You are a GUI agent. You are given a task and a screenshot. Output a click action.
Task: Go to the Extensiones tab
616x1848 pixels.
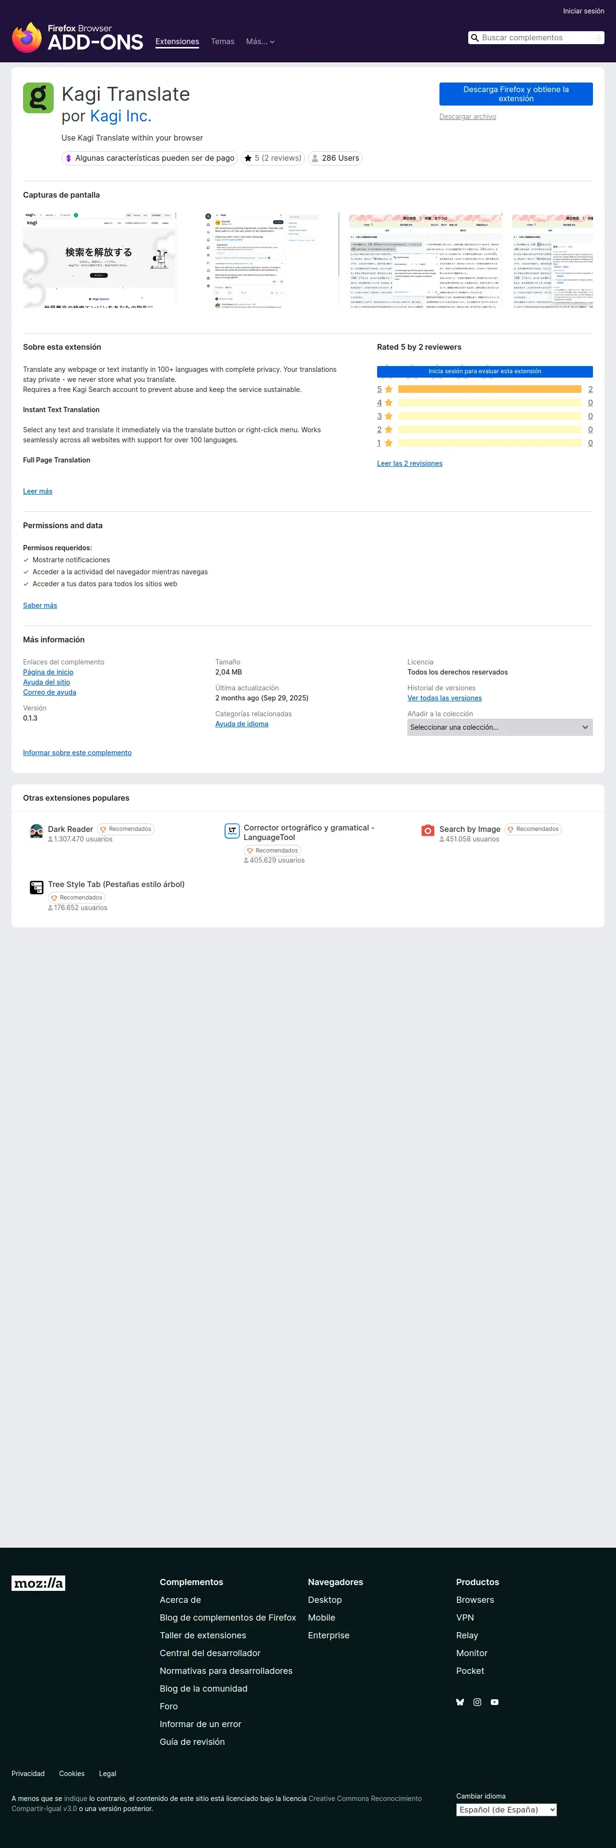(177, 42)
